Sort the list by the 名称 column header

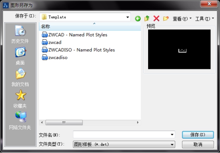tap(90, 26)
